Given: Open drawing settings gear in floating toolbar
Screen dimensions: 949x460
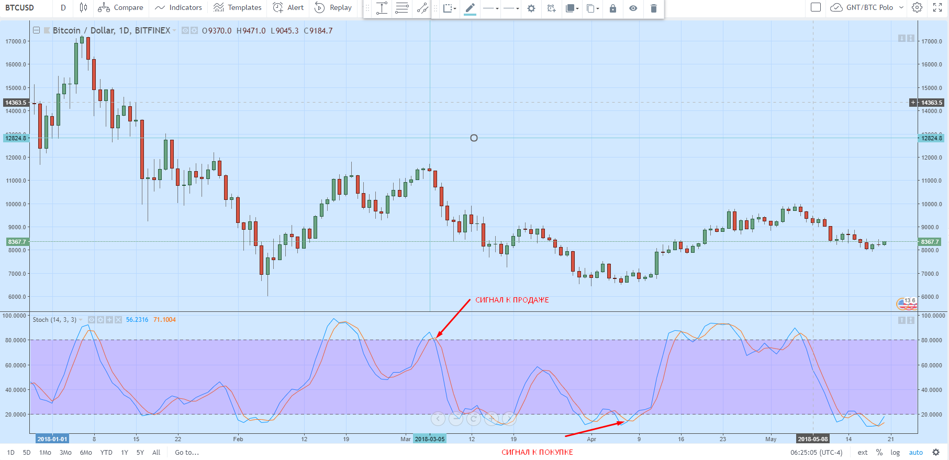Looking at the screenshot, I should 531,8.
